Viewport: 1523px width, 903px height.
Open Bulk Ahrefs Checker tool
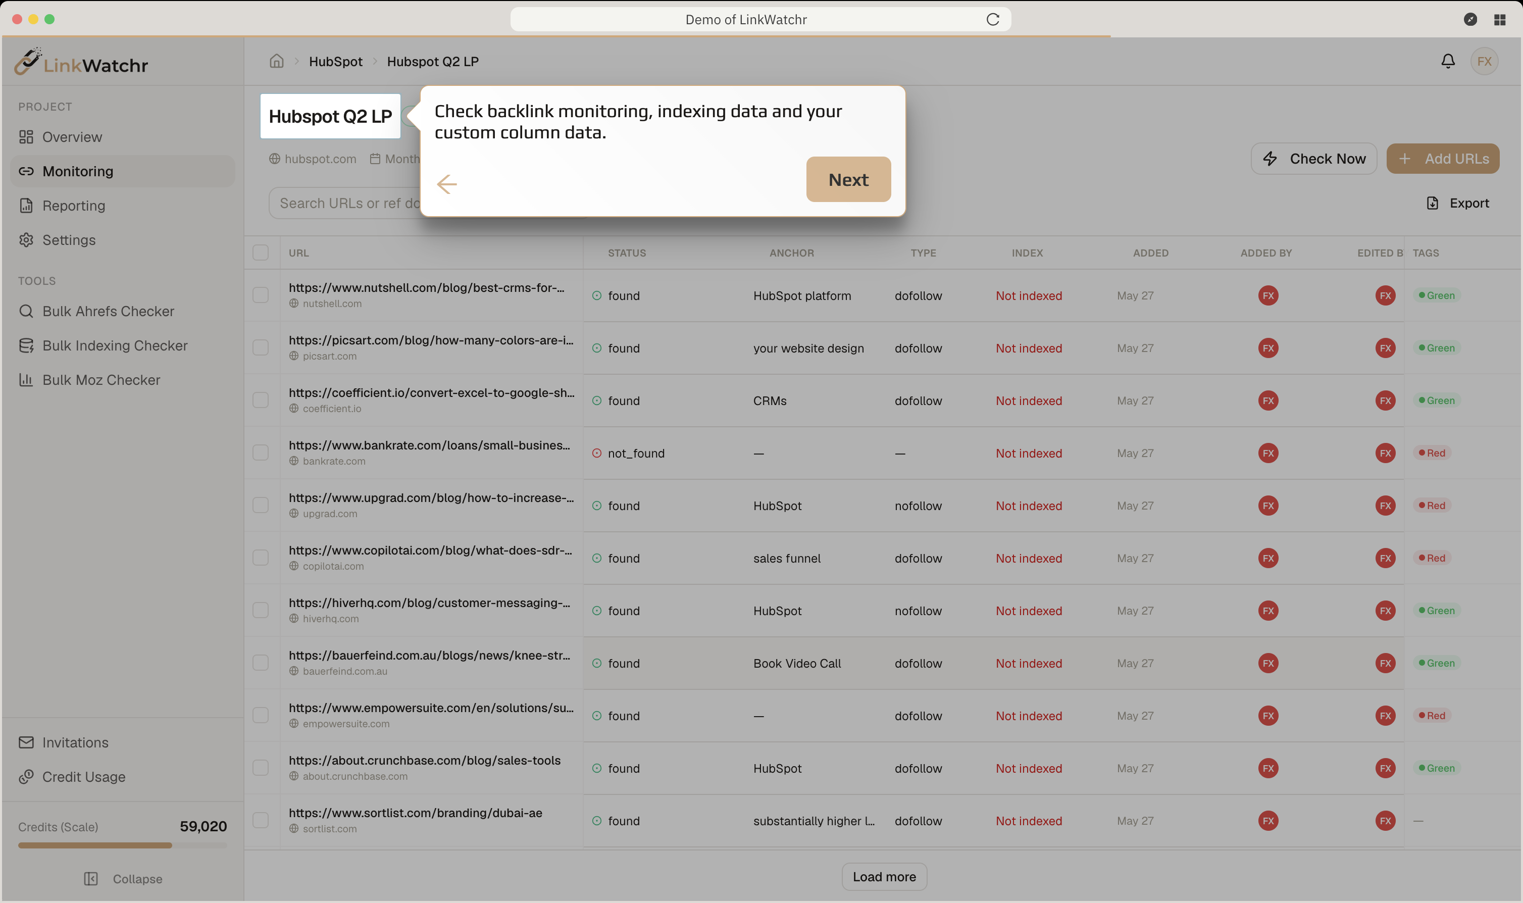(122, 311)
